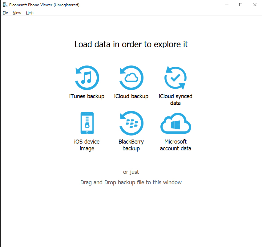
Task: Click the "iTunes backup" label
Action: [x=87, y=96]
